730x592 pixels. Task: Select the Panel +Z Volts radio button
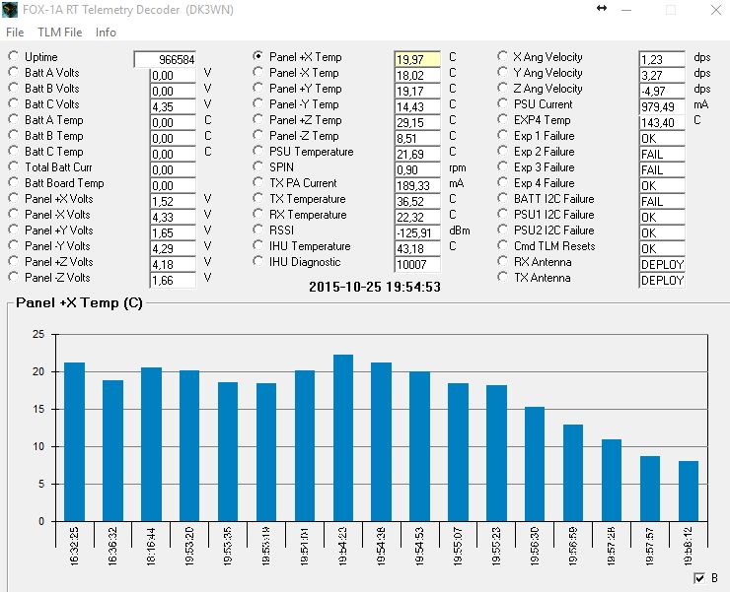tap(14, 261)
